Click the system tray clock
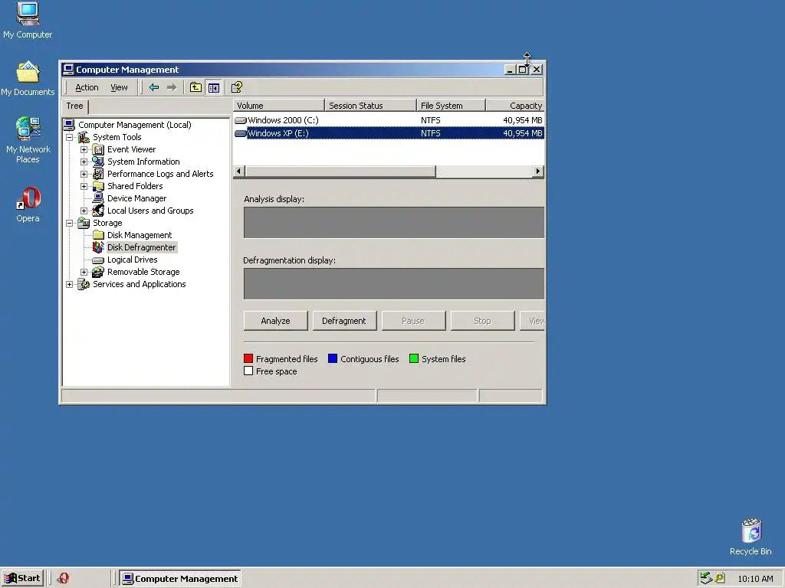 [755, 579]
